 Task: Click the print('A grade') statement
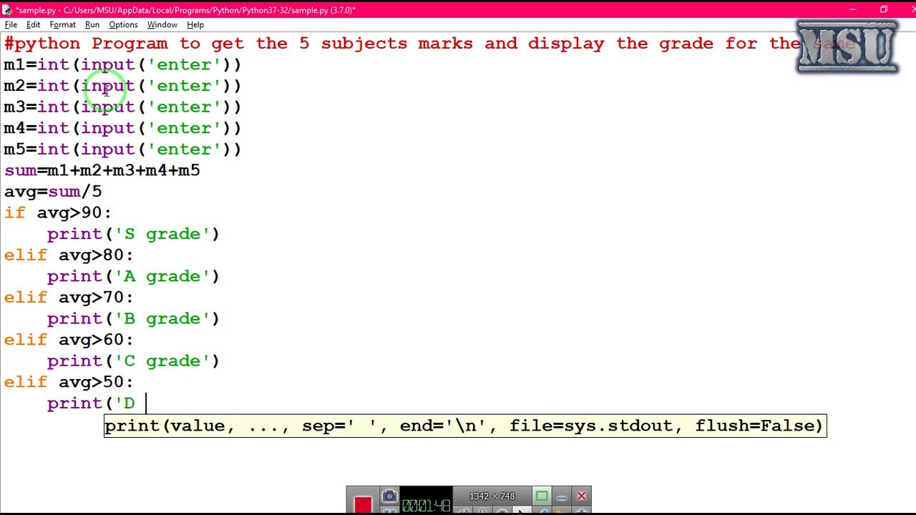pos(133,276)
